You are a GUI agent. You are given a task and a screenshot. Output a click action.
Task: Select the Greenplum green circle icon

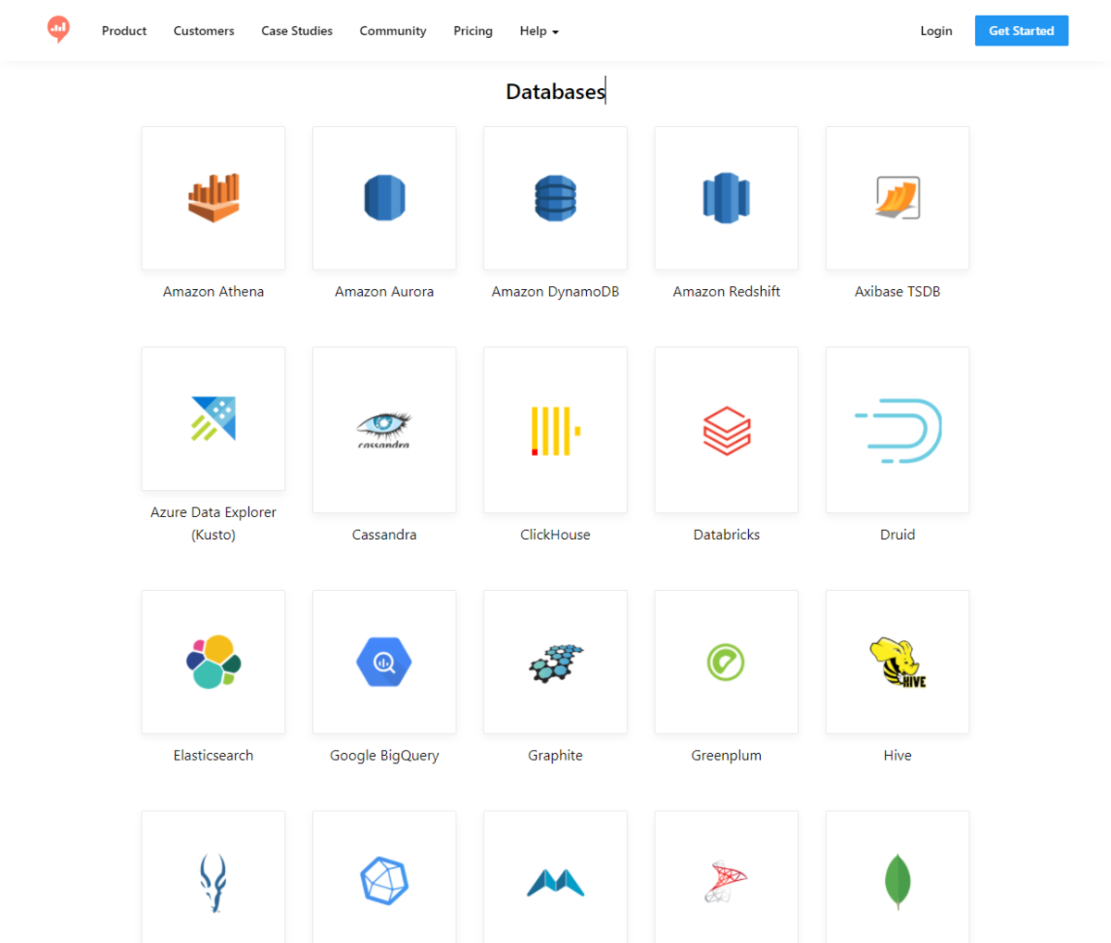tap(727, 662)
